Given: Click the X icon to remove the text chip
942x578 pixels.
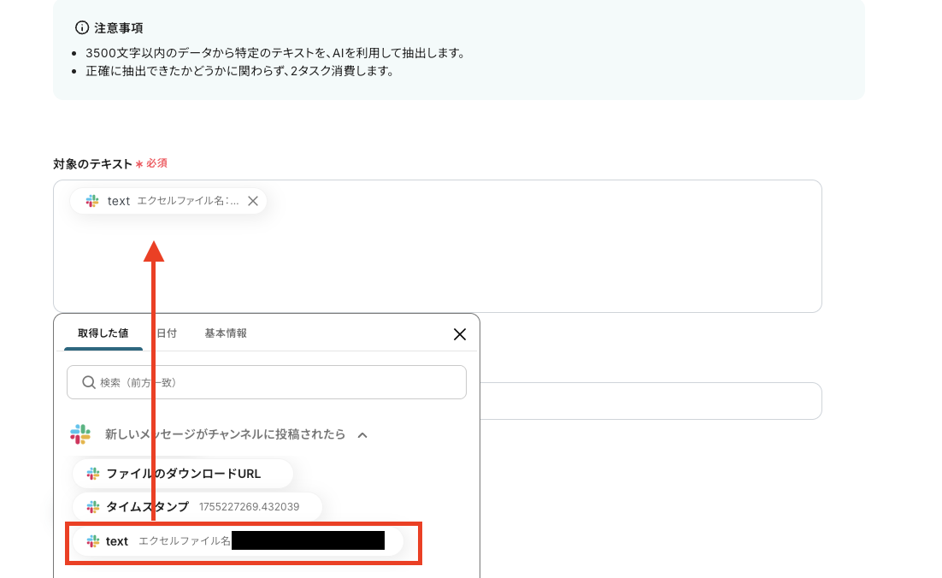Looking at the screenshot, I should pyautogui.click(x=253, y=201).
